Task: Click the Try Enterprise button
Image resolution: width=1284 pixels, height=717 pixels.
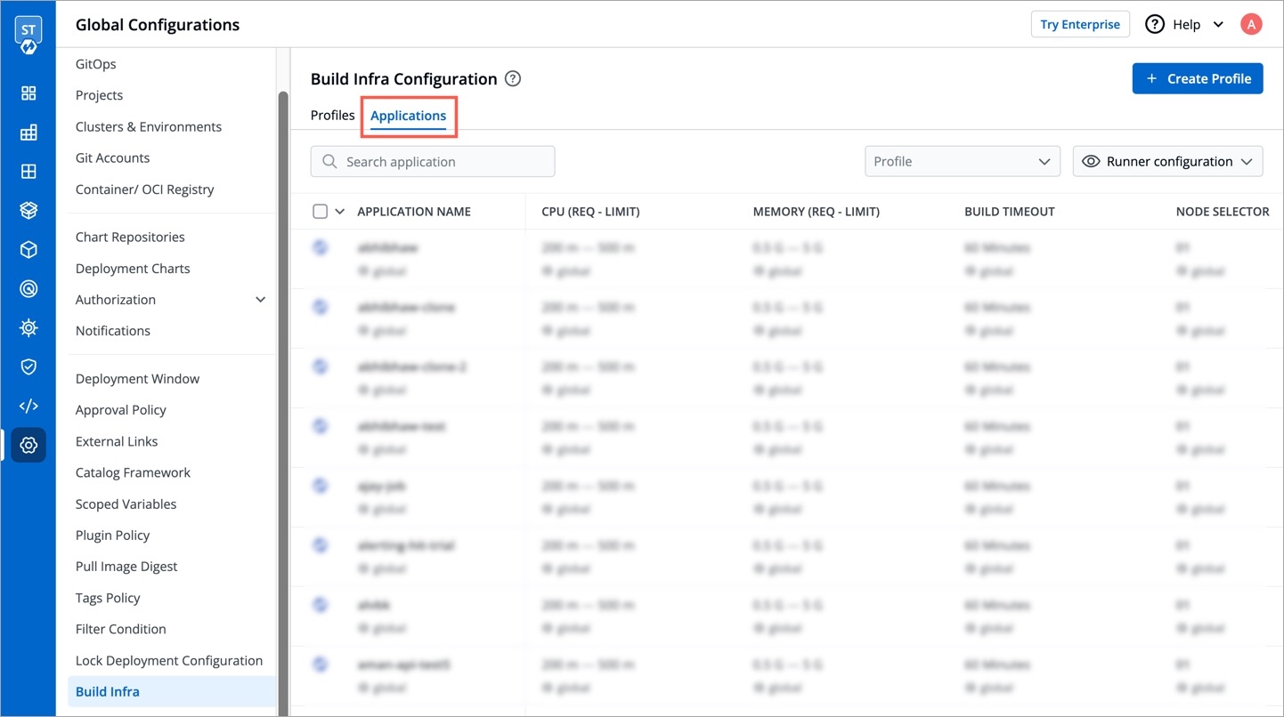Action: 1080,24
